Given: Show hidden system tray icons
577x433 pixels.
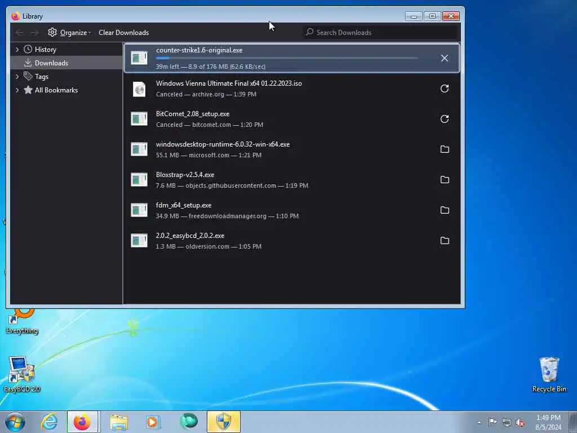Looking at the screenshot, I should click(x=479, y=422).
